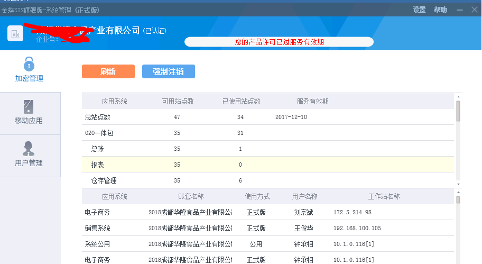Click the upper table scroll-down arrow

click(458, 184)
